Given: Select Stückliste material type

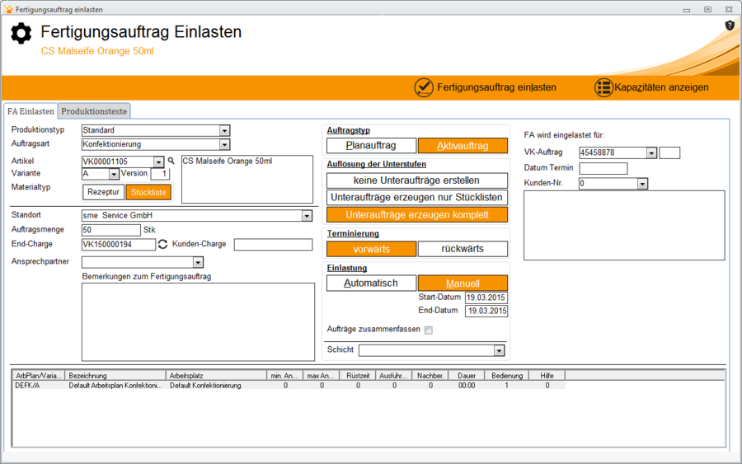Looking at the screenshot, I should tap(148, 192).
